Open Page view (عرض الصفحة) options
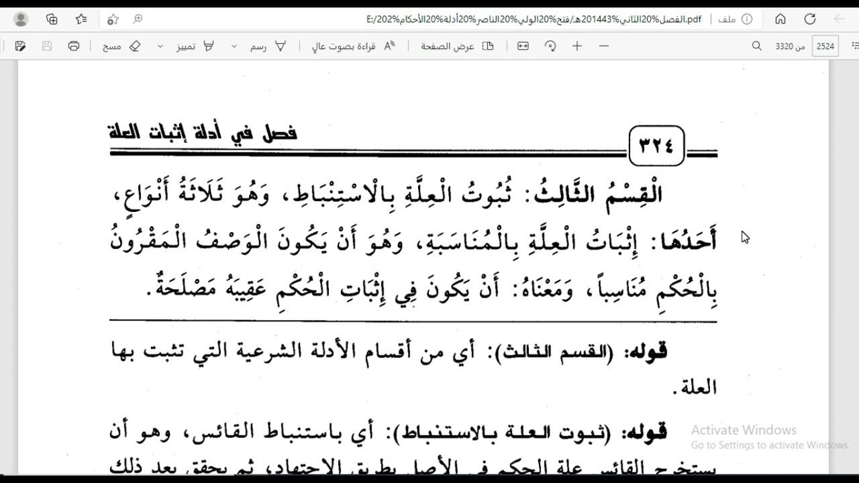Image resolution: width=859 pixels, height=483 pixels. pos(457,46)
